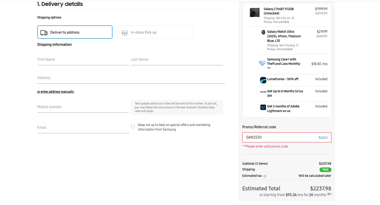Screen dimensions: 380x205
Task: Click the Email input field
Action: click(x=83, y=127)
